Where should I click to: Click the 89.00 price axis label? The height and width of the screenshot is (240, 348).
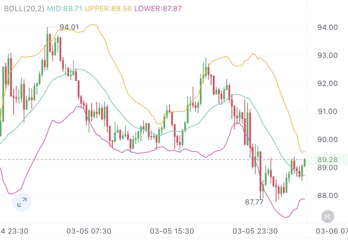(328, 167)
